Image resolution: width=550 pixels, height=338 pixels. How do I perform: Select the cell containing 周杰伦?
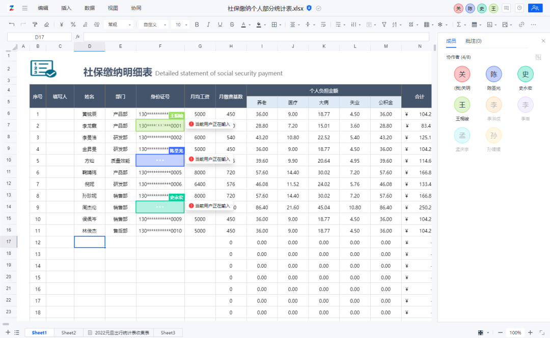[90, 207]
